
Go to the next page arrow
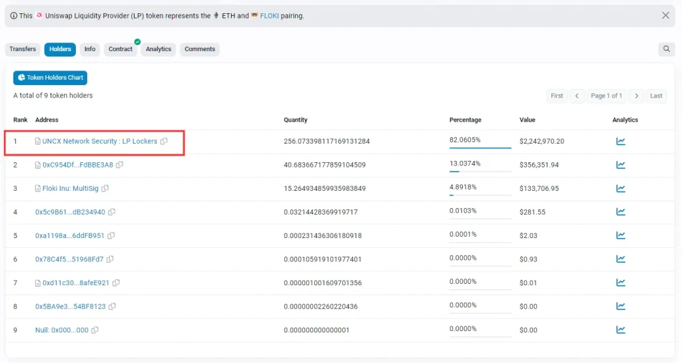pos(636,96)
